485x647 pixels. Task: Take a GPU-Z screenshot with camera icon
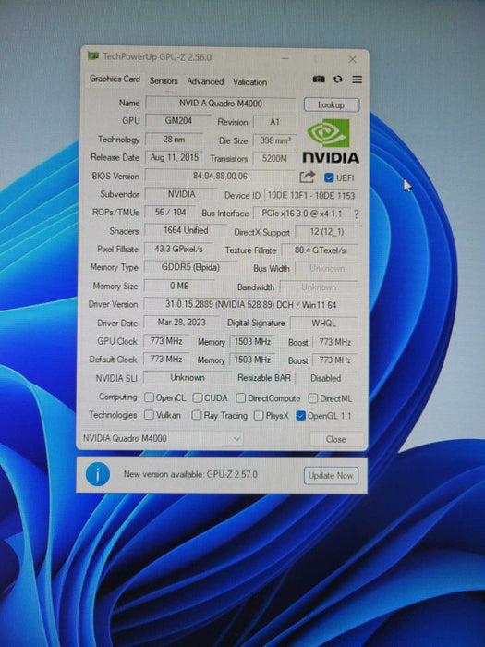point(319,79)
